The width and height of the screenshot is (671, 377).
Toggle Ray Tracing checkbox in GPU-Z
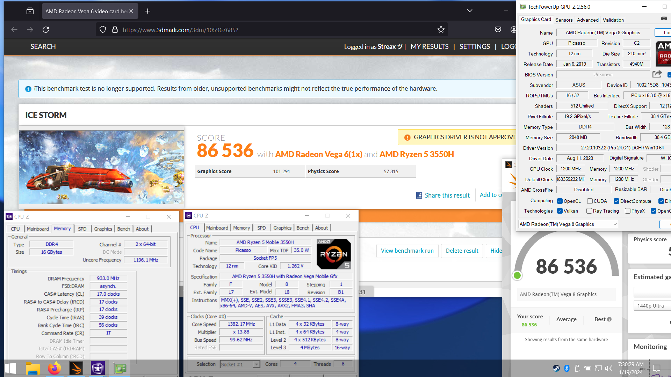point(589,211)
